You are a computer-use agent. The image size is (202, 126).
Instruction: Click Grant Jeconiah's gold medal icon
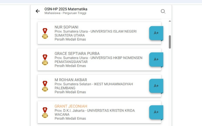coord(45,112)
